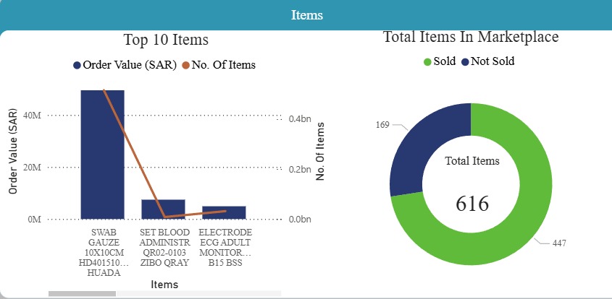Click the 169 not sold data label
The width and height of the screenshot is (612, 299).
(x=382, y=125)
